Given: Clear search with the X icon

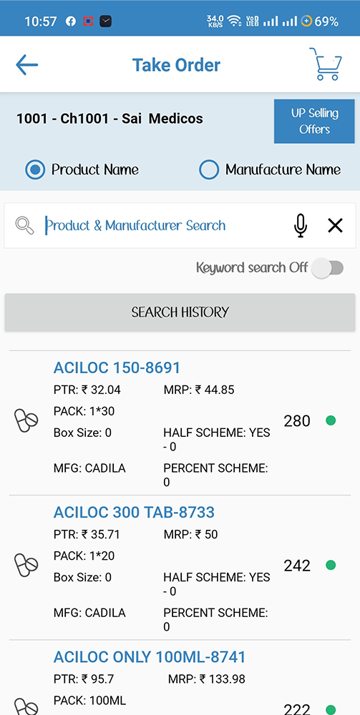Looking at the screenshot, I should coord(336,225).
